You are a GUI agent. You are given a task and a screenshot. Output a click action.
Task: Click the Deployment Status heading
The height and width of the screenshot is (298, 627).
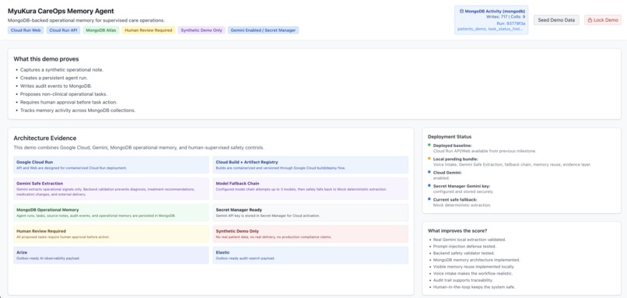[x=450, y=137]
